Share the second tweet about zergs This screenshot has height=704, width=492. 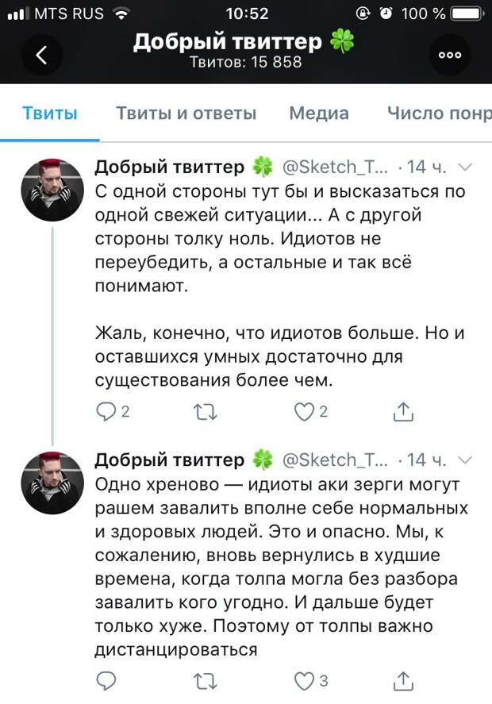click(403, 680)
